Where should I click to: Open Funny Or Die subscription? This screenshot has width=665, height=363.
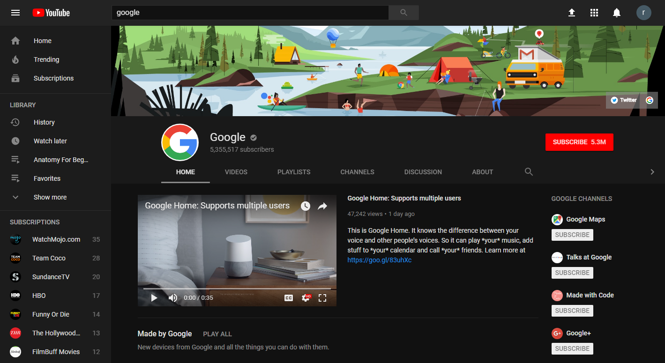coord(55,314)
